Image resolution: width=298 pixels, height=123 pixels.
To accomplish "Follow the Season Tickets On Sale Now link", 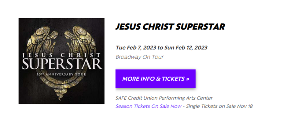I will (148, 106).
